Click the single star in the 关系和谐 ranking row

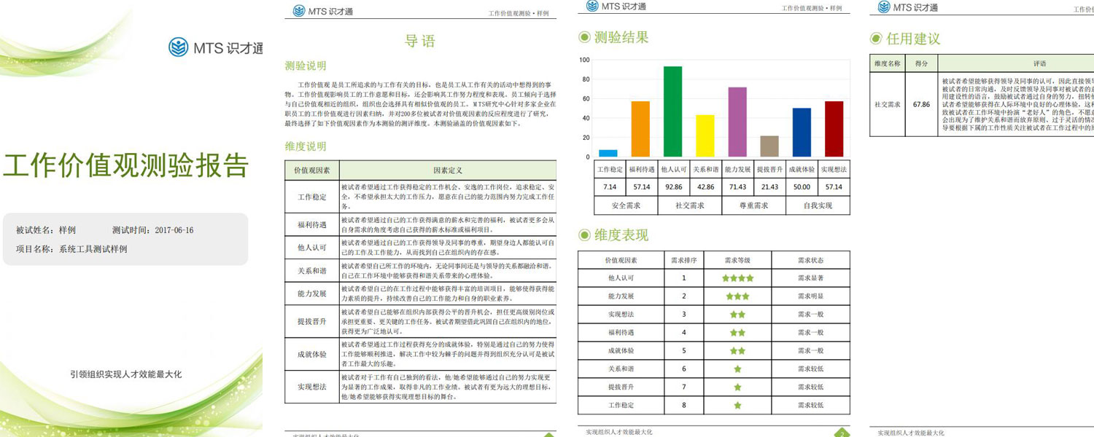[737, 369]
